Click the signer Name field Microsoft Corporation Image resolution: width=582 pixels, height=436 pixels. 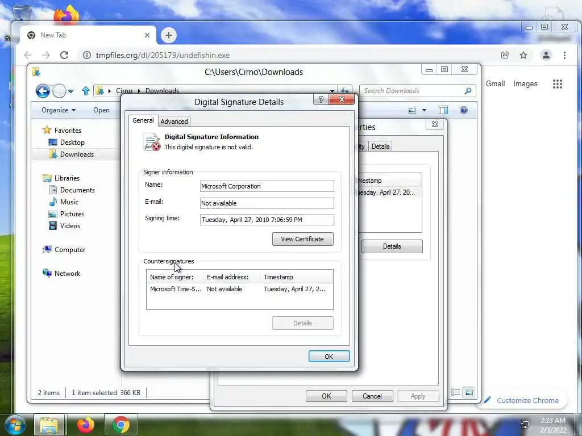point(267,186)
